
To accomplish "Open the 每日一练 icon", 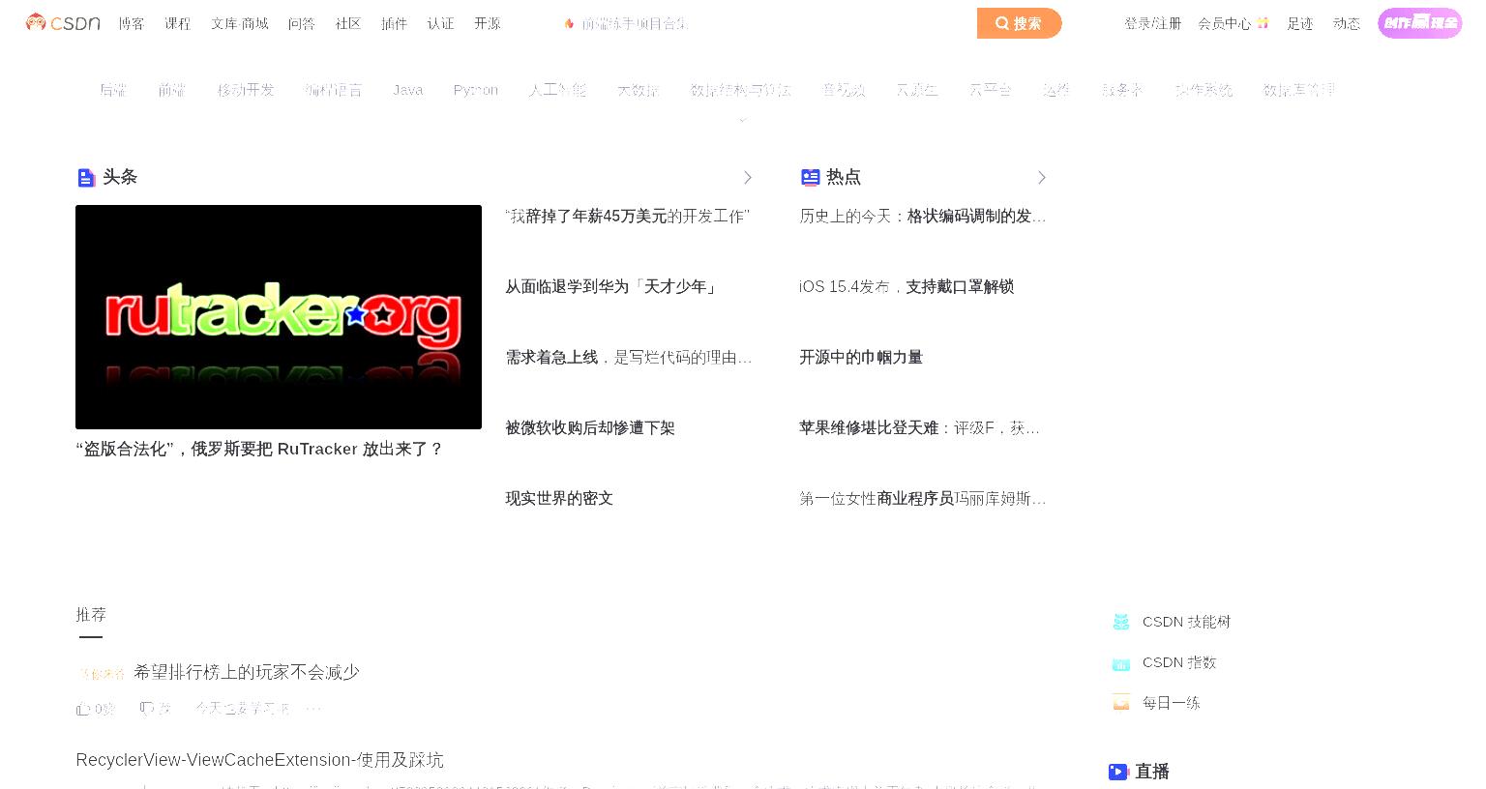I will pos(1121,703).
